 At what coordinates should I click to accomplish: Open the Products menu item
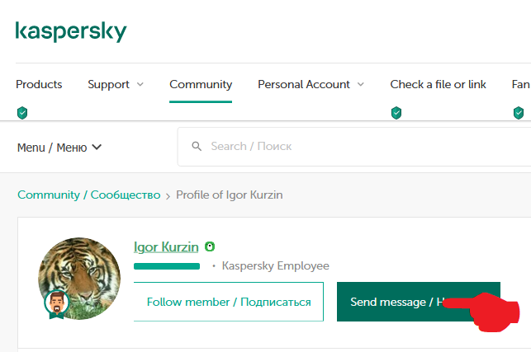pyautogui.click(x=39, y=84)
